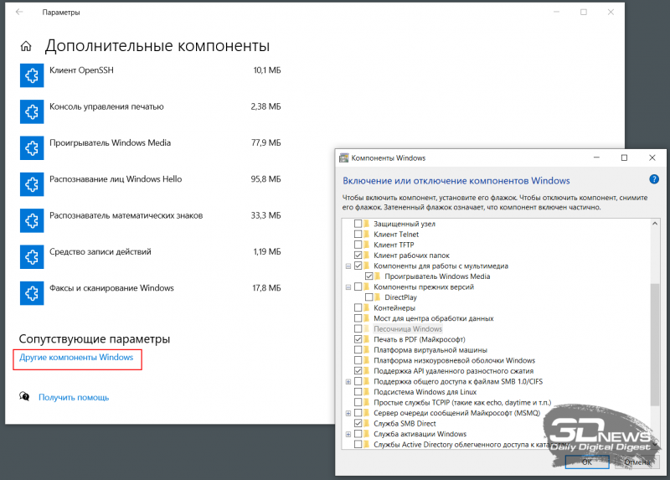Viewport: 670px width, 480px height.
Task: Select the Клиент OpenSSH component icon
Action: tap(31, 75)
